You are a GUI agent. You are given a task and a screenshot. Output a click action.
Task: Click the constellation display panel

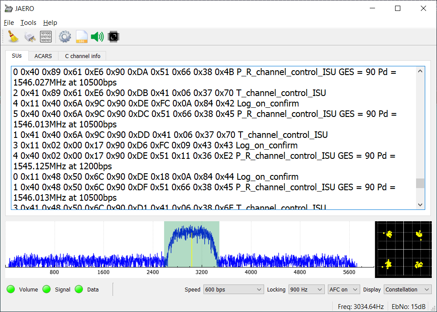403,249
